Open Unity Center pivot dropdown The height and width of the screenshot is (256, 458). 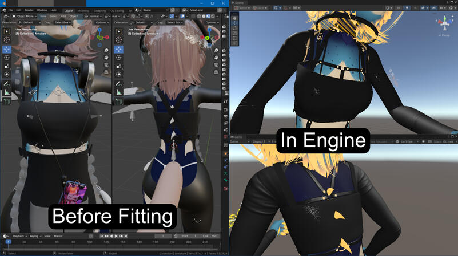tap(242, 8)
